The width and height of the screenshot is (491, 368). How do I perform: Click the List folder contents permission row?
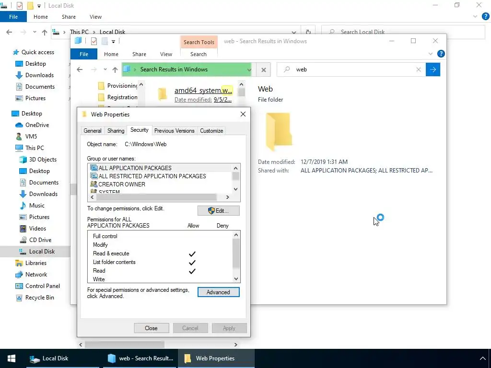(160, 262)
